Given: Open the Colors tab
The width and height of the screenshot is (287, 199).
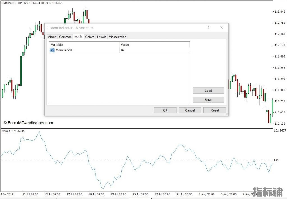Looking at the screenshot, I should click(x=90, y=37).
